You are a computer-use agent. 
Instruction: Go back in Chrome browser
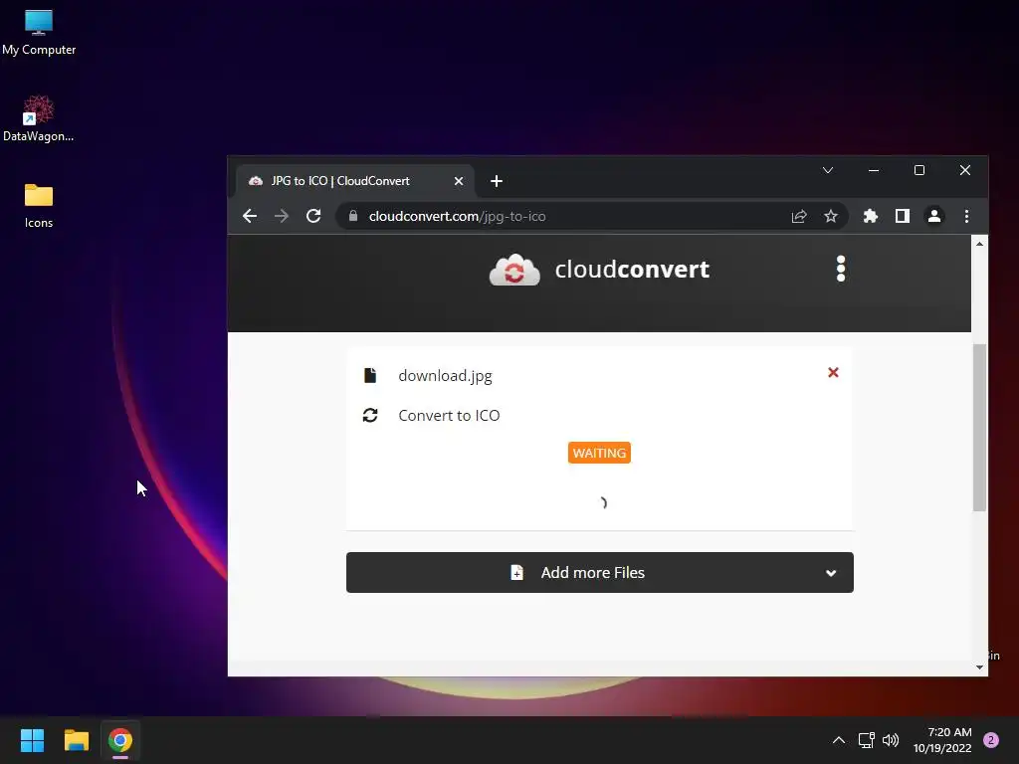[x=250, y=216]
